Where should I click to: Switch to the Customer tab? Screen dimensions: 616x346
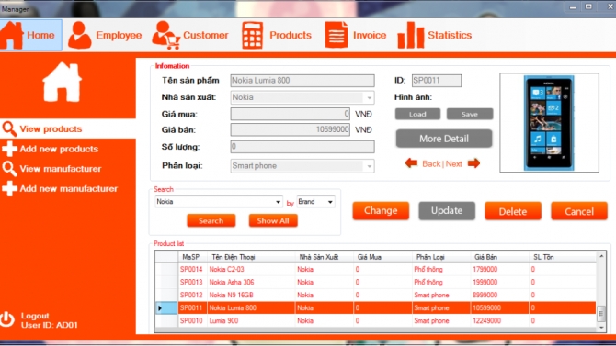[190, 35]
